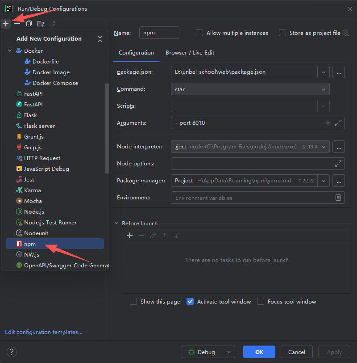Click the Cancel button

tap(296, 352)
